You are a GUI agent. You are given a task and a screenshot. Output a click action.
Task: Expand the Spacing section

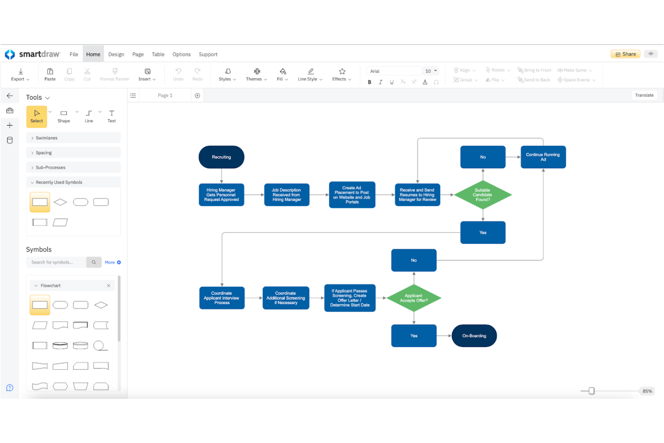tap(74, 153)
